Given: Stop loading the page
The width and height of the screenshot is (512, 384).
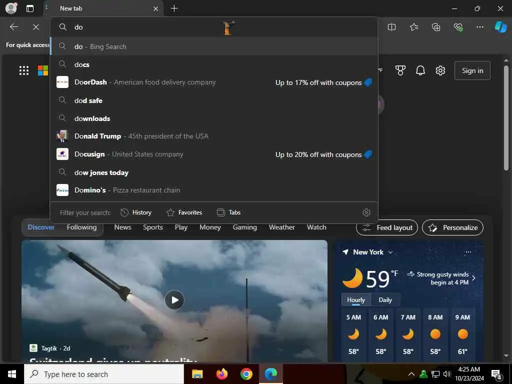Looking at the screenshot, I should click(x=36, y=27).
